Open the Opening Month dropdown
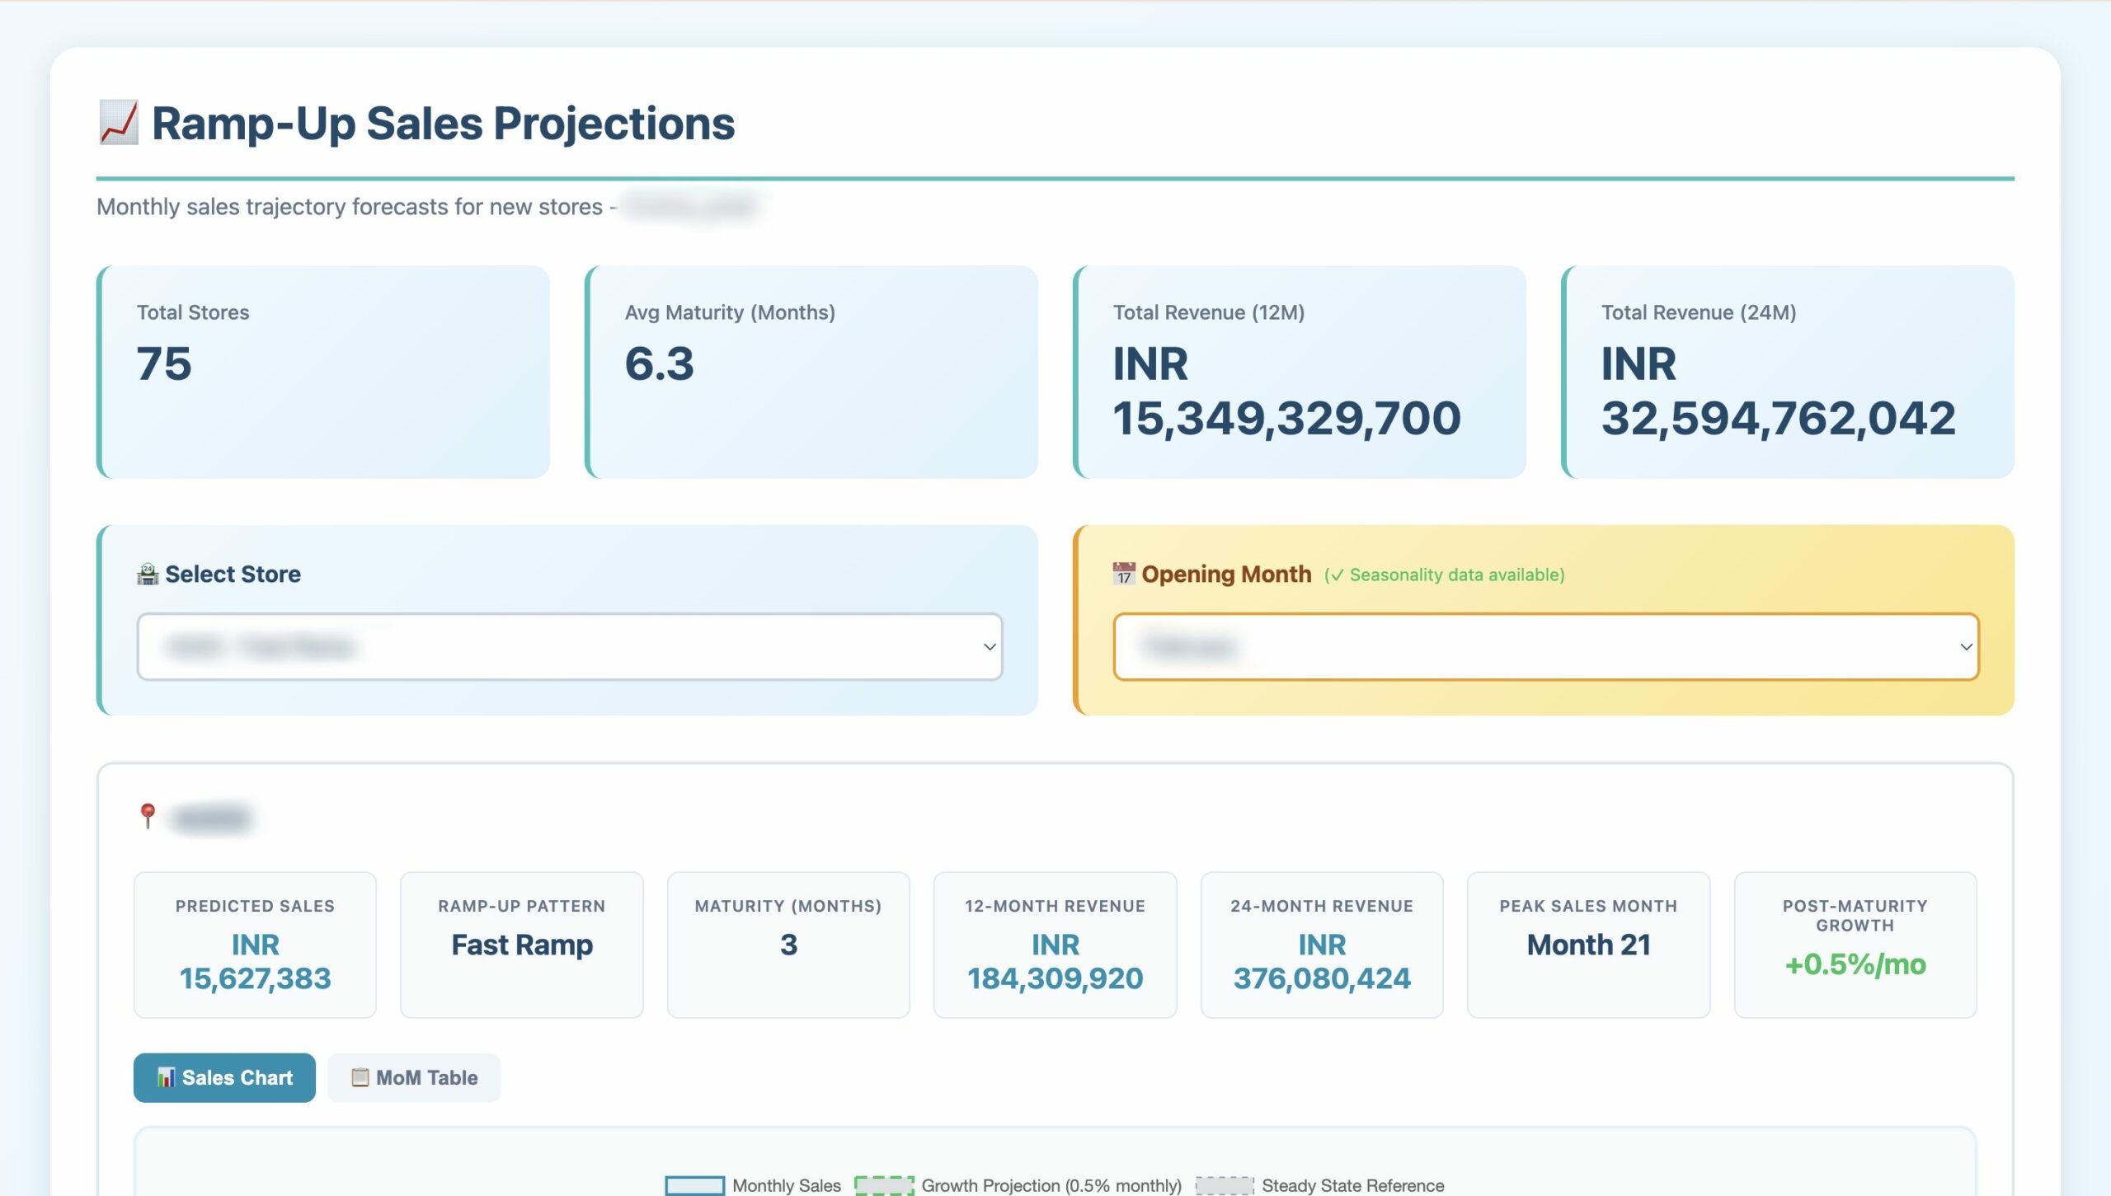Viewport: 2111px width, 1196px height. tap(1546, 647)
